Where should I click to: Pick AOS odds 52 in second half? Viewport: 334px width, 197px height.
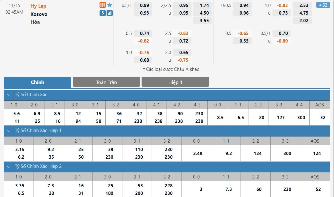coord(318,189)
